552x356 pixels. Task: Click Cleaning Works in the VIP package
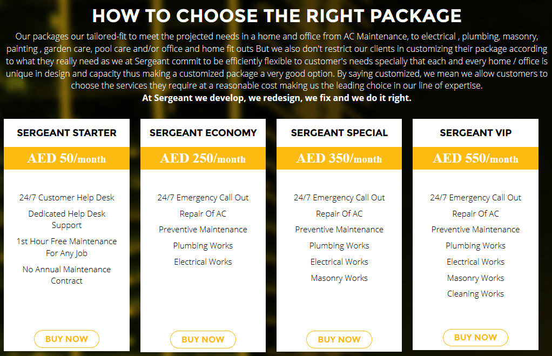[x=475, y=294]
